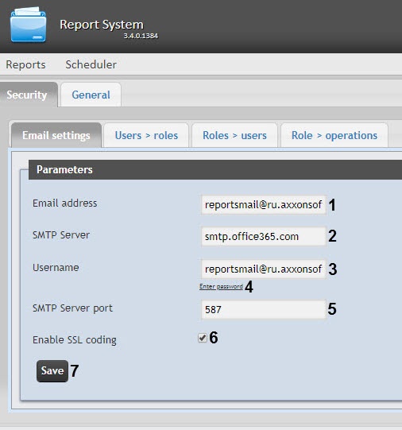Open the Reports menu

25,64
